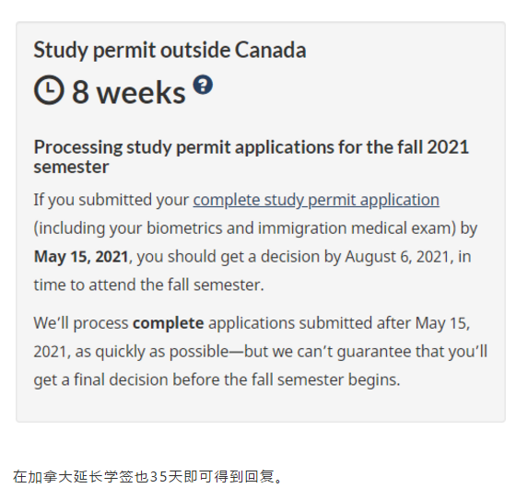
Task: Click the Processing study permit applications heading
Action: [x=251, y=157]
